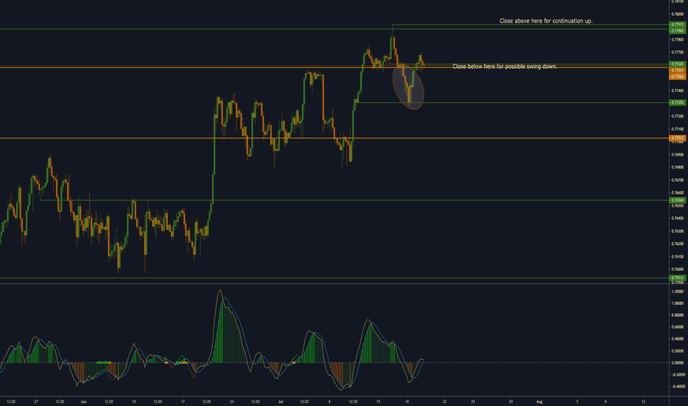Image resolution: width=688 pixels, height=406 pixels.
Task: Click the 'Jul' label on time axis
Action: click(x=281, y=401)
